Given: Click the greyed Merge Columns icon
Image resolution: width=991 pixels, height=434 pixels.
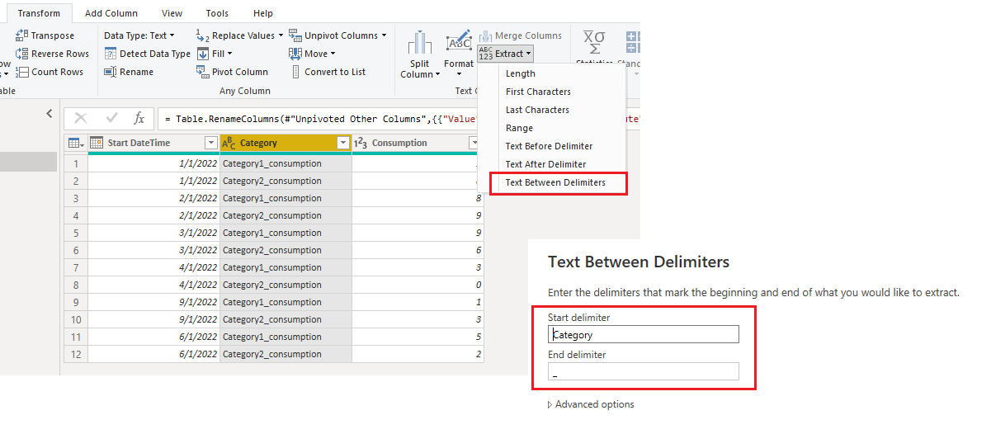Looking at the screenshot, I should click(x=485, y=35).
